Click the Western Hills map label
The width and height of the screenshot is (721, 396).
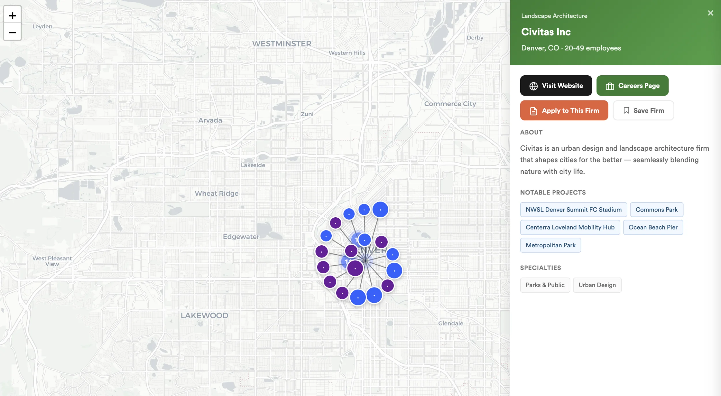click(x=347, y=53)
